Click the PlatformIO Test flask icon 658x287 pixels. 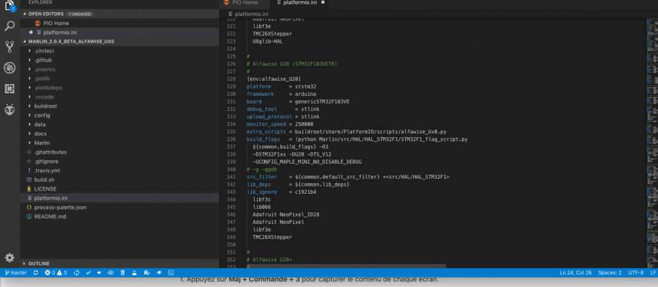click(134, 273)
